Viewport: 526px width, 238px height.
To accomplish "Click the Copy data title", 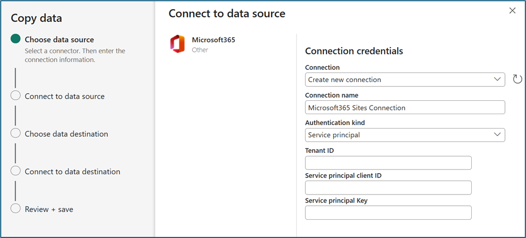I will (36, 18).
